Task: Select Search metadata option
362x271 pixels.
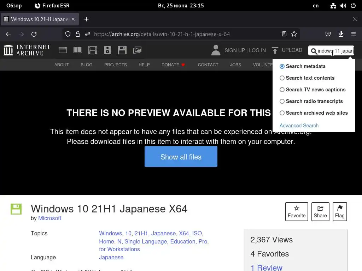Action: point(303,66)
